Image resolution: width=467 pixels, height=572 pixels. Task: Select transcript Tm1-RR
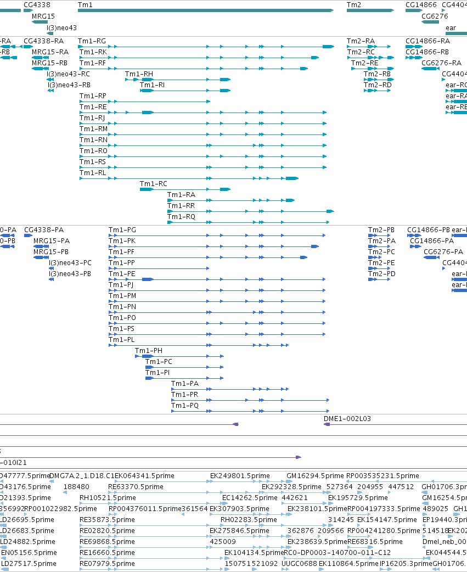(x=251, y=211)
